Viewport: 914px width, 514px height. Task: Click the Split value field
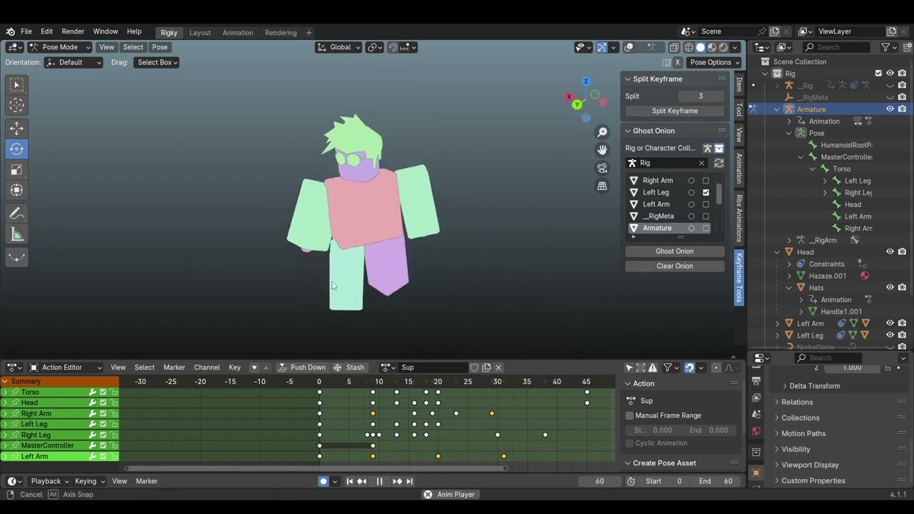(x=700, y=96)
